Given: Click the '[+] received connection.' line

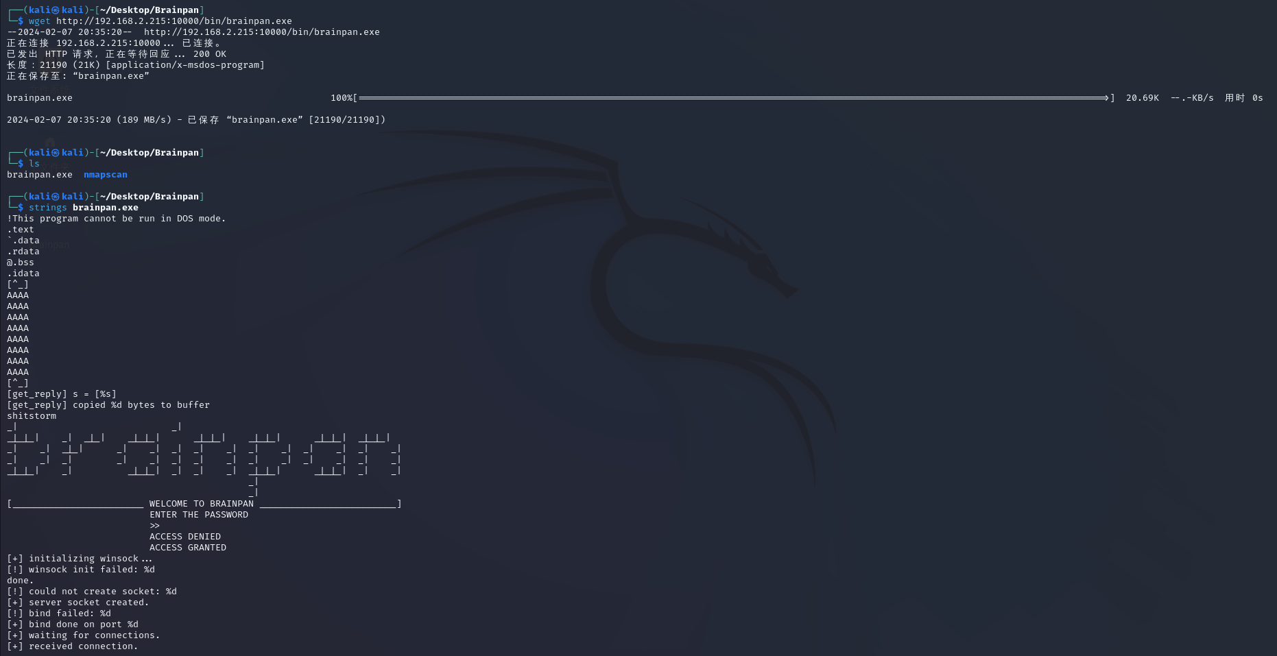Looking at the screenshot, I should pyautogui.click(x=73, y=646).
